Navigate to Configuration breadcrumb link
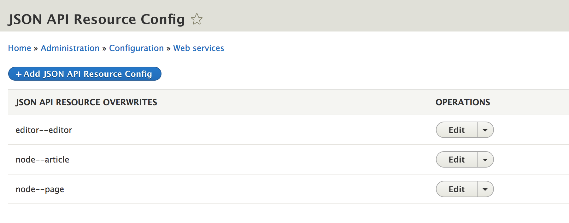The height and width of the screenshot is (223, 569). tap(136, 48)
